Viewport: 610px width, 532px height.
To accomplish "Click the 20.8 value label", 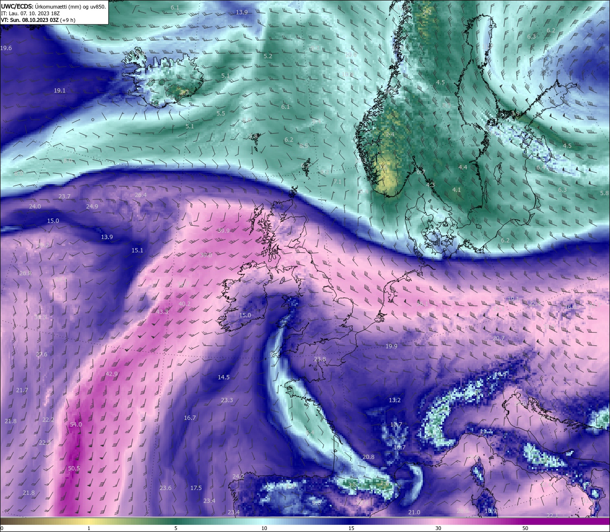I will click(x=368, y=457).
